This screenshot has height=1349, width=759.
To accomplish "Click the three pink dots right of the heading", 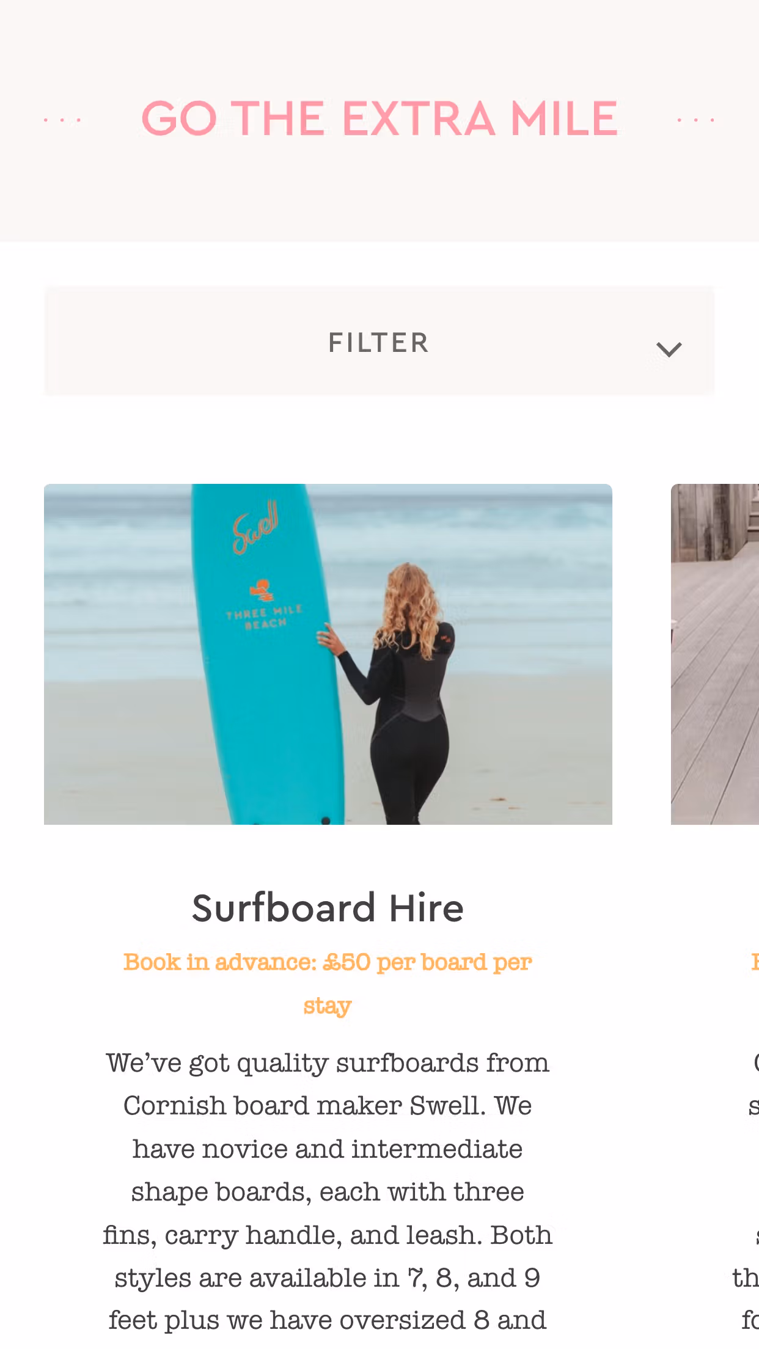I will coord(696,120).
